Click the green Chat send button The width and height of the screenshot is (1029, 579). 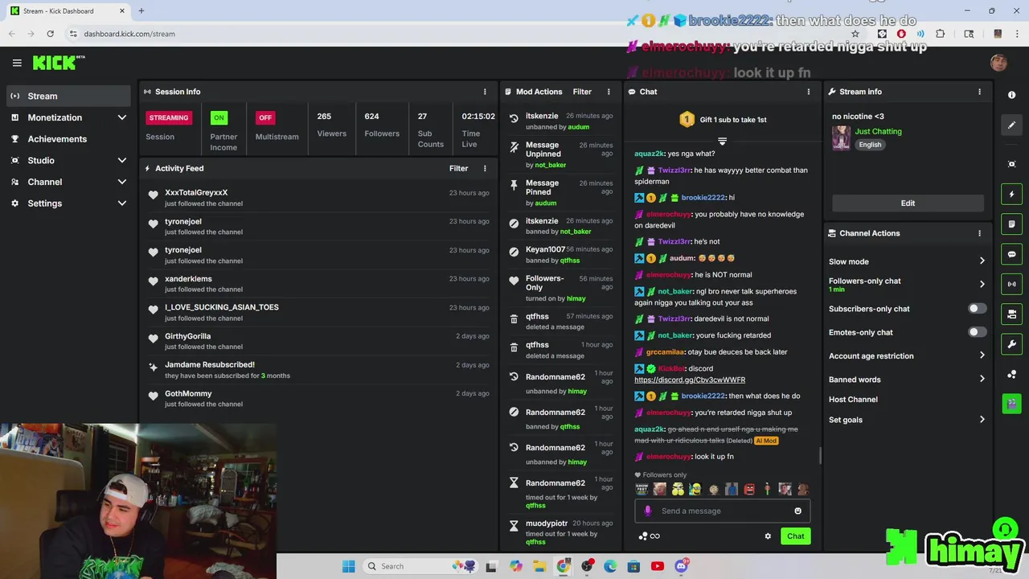click(x=795, y=536)
